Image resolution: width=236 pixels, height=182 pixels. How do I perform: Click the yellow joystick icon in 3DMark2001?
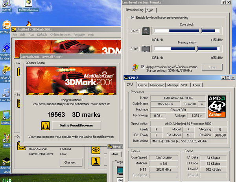(96, 161)
